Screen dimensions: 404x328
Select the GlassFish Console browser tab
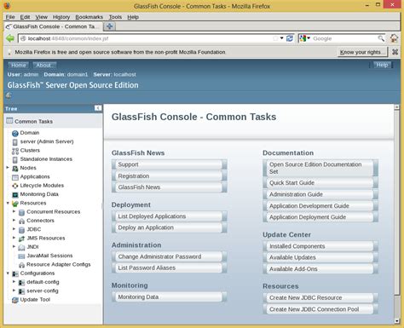coord(53,26)
